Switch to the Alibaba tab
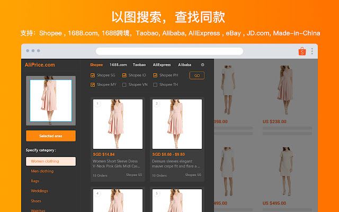The image size is (339, 212). 185,65
